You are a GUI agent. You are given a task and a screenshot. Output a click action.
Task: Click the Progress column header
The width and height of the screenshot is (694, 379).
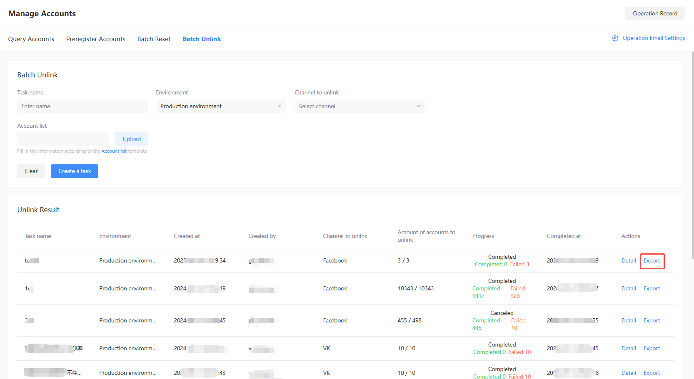point(483,236)
